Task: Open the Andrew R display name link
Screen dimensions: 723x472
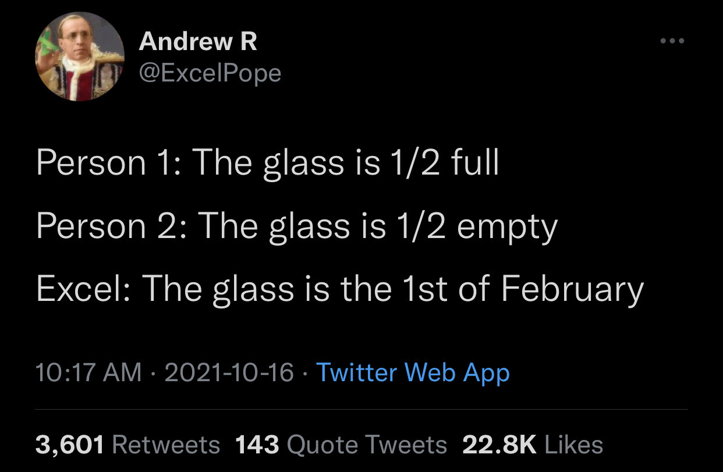Action: (198, 41)
